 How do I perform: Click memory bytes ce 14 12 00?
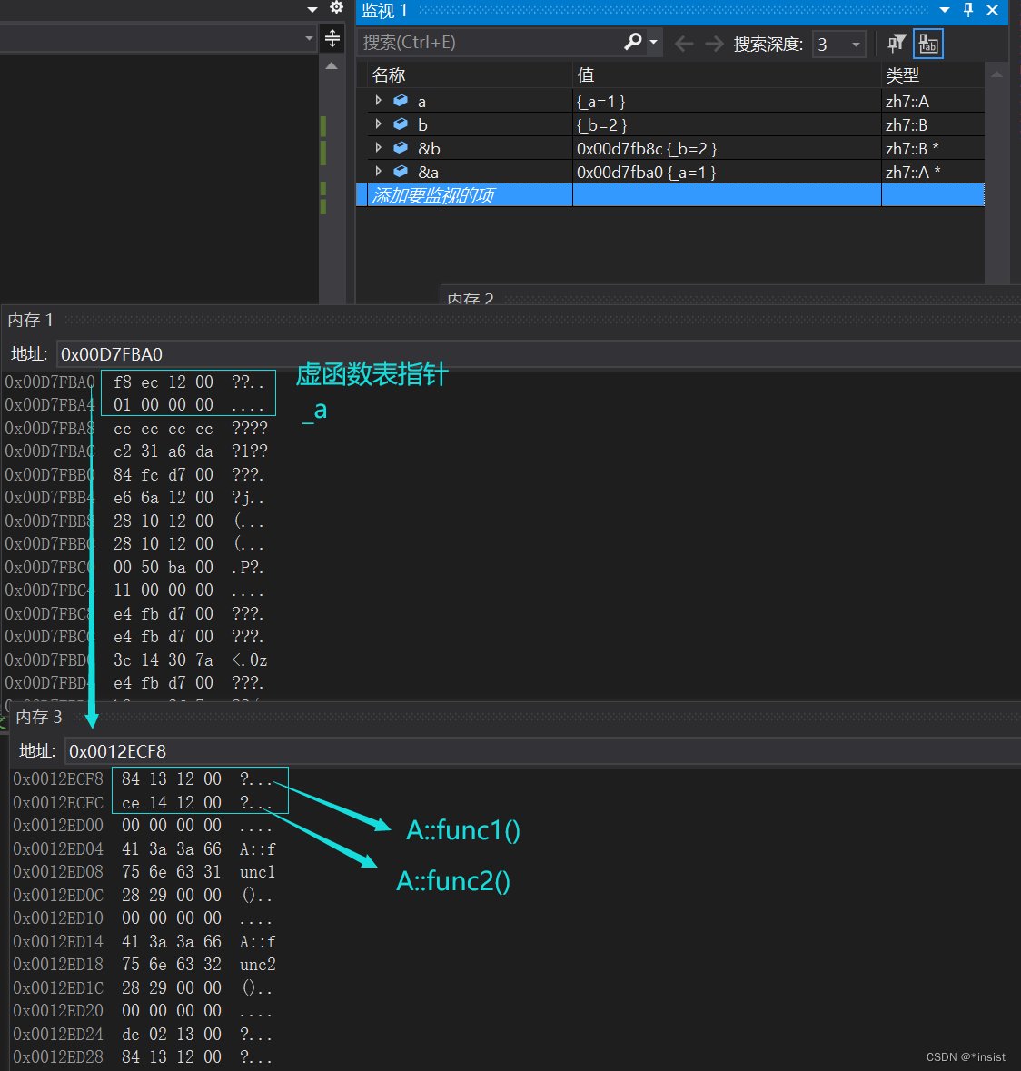click(172, 802)
